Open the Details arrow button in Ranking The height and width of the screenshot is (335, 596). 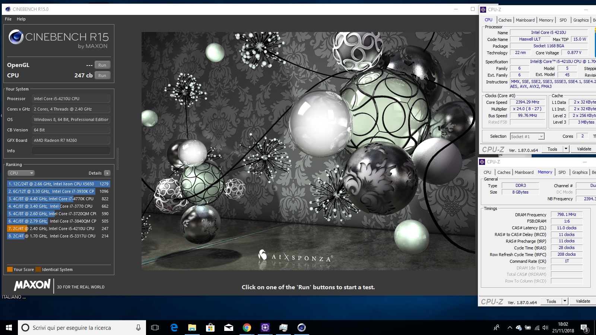(107, 173)
